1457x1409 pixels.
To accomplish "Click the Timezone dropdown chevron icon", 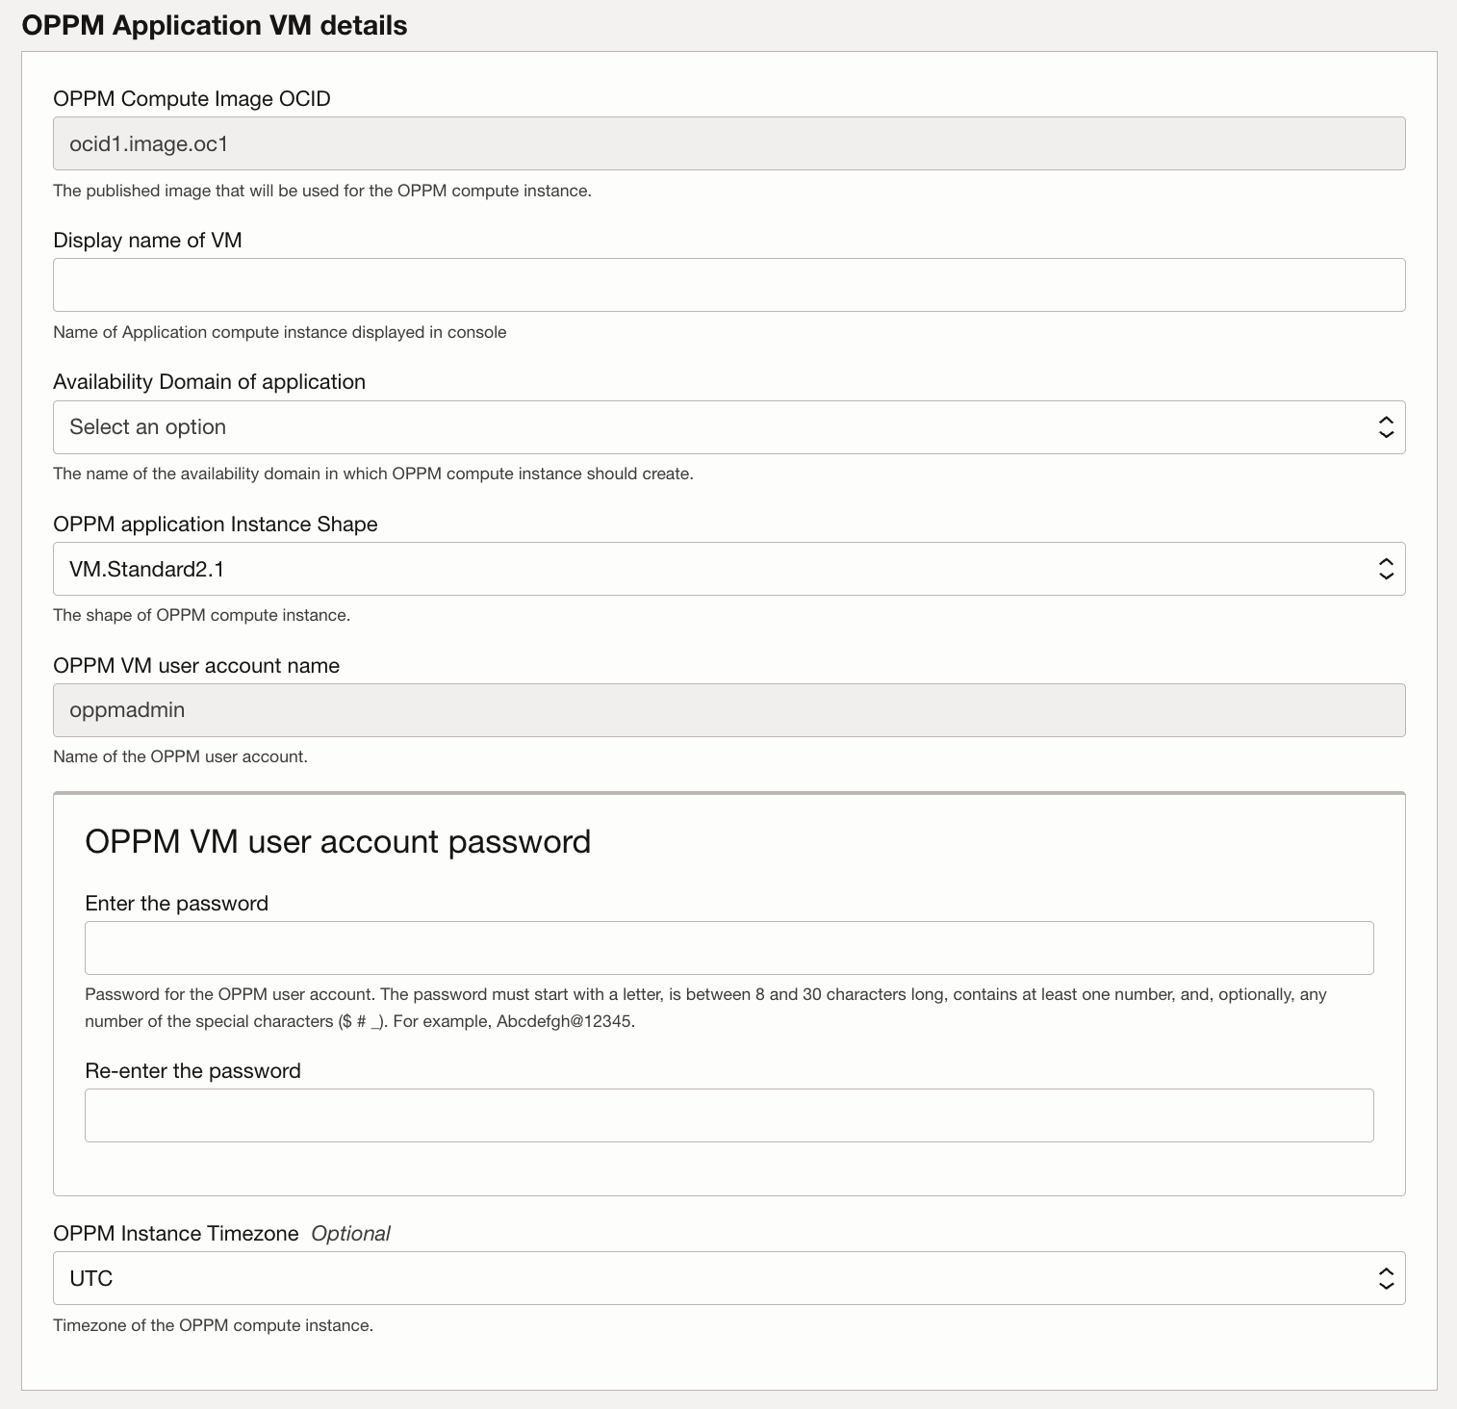I will (x=1386, y=1278).
